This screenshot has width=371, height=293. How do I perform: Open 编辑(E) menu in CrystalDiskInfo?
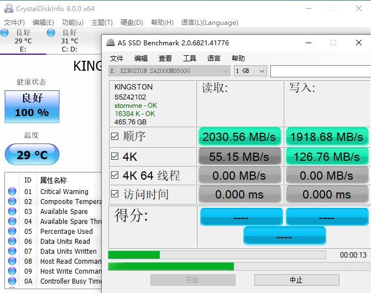pyautogui.click(x=43, y=23)
